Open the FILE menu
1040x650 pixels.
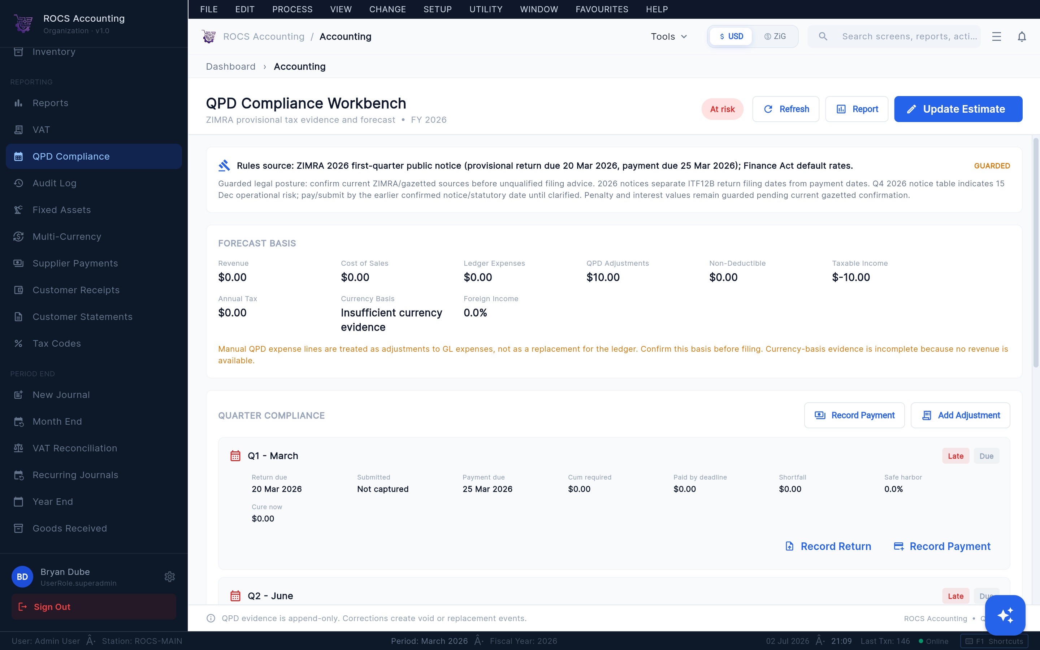[209, 9]
